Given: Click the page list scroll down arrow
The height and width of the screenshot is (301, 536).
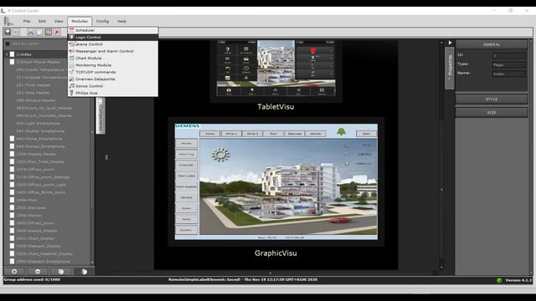Looking at the screenshot, I should click(x=92, y=263).
